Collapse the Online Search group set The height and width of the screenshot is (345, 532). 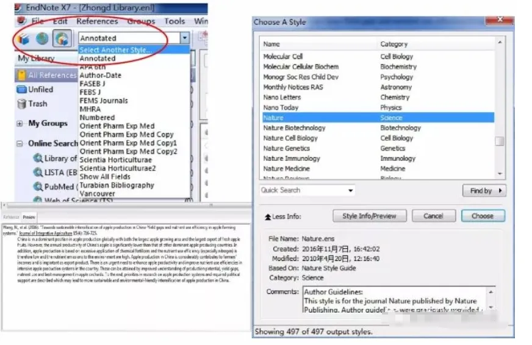(x=20, y=144)
